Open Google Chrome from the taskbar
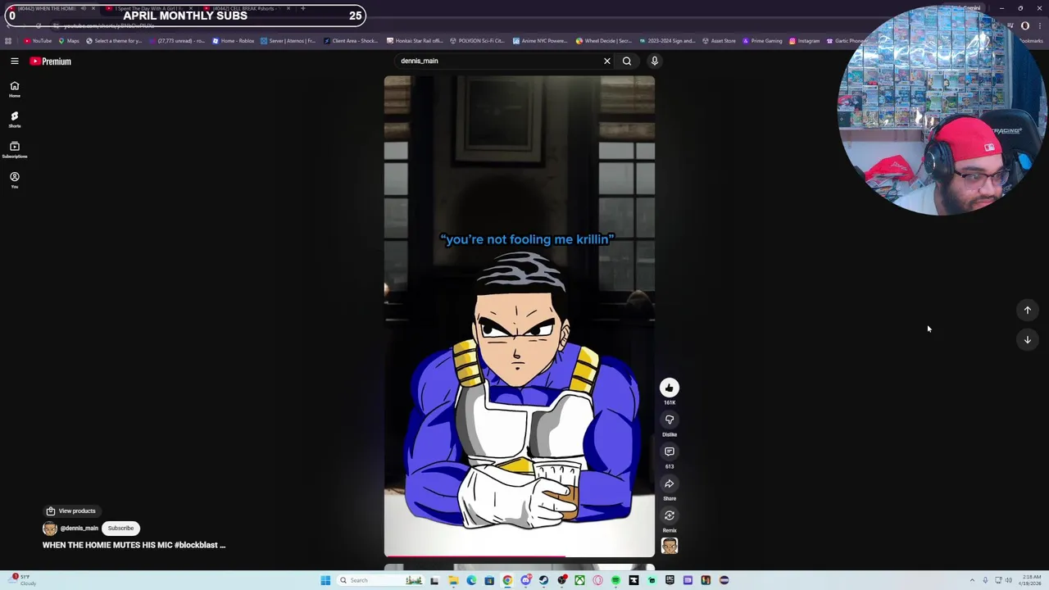1049x590 pixels. [507, 580]
